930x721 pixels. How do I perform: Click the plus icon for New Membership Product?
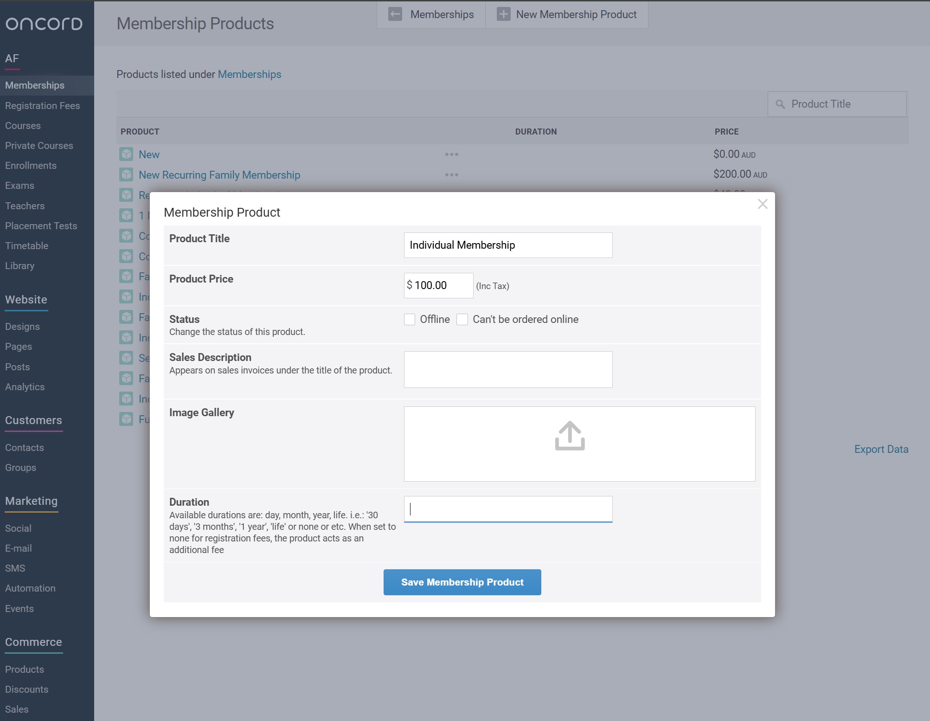503,14
